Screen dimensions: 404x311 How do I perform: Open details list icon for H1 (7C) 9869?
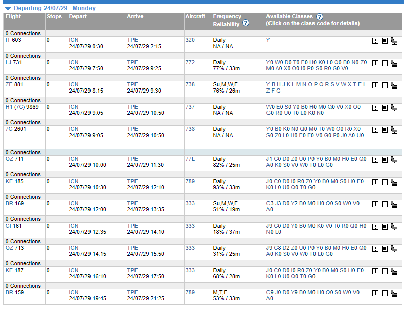coord(385,108)
